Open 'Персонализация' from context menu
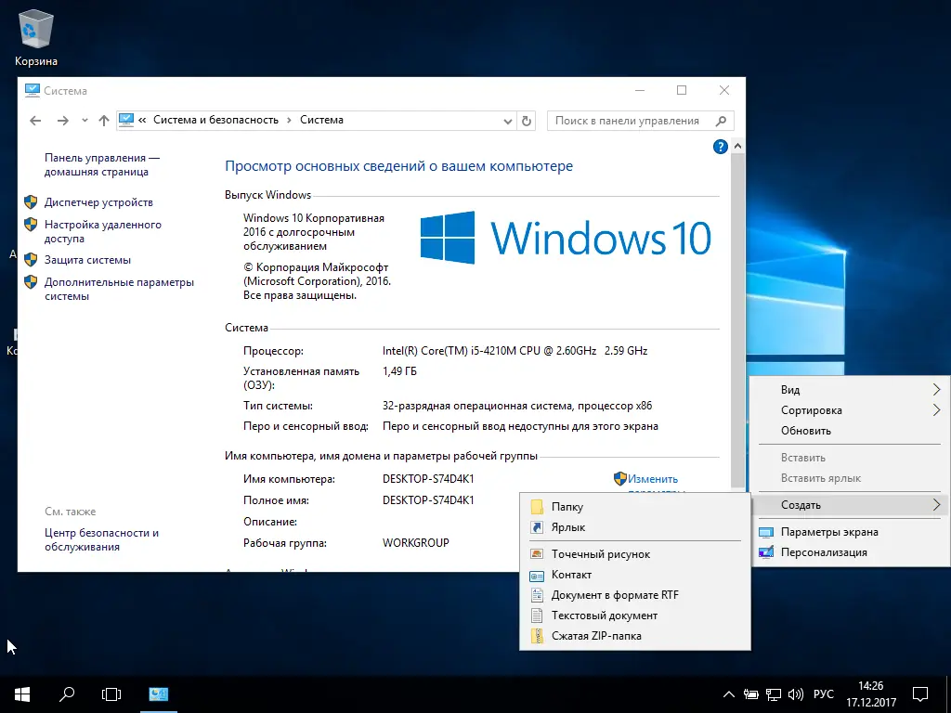 pos(851,553)
